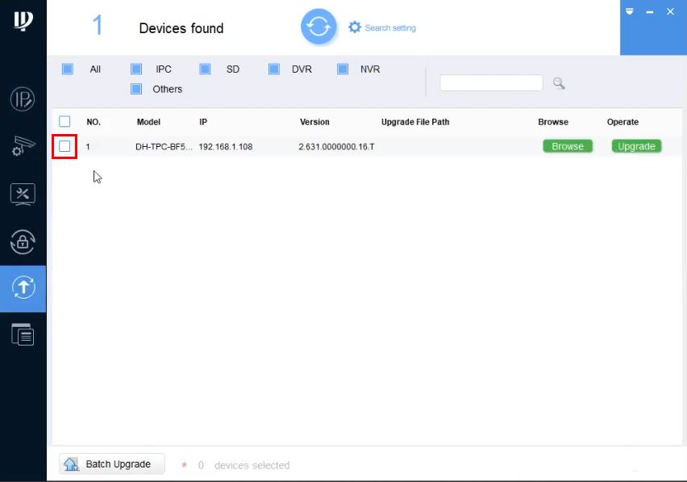This screenshot has height=482, width=687.
Task: Click the All filter label
Action: coord(95,69)
